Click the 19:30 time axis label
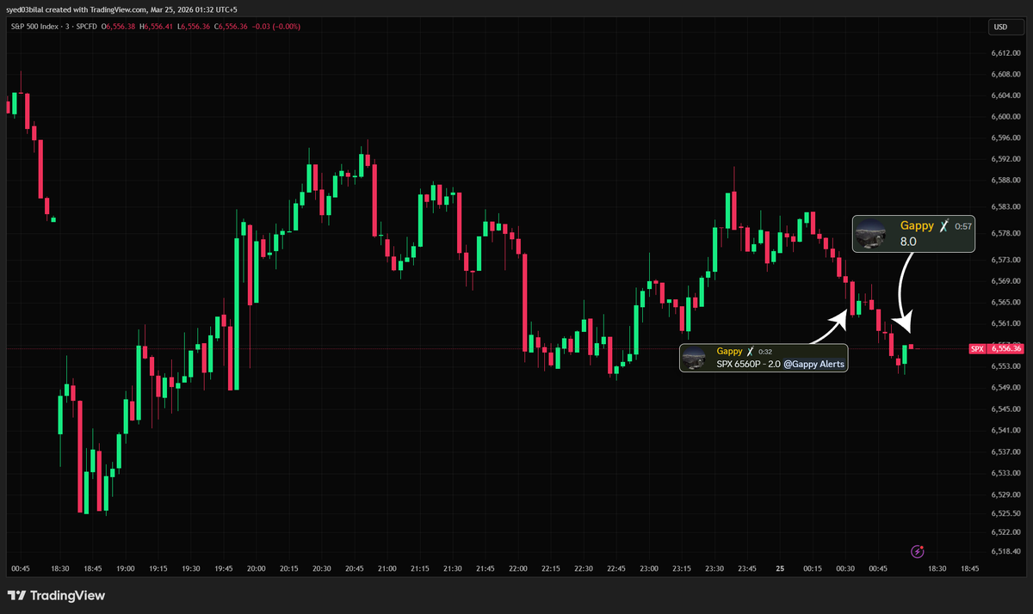Image resolution: width=1033 pixels, height=614 pixels. [191, 568]
